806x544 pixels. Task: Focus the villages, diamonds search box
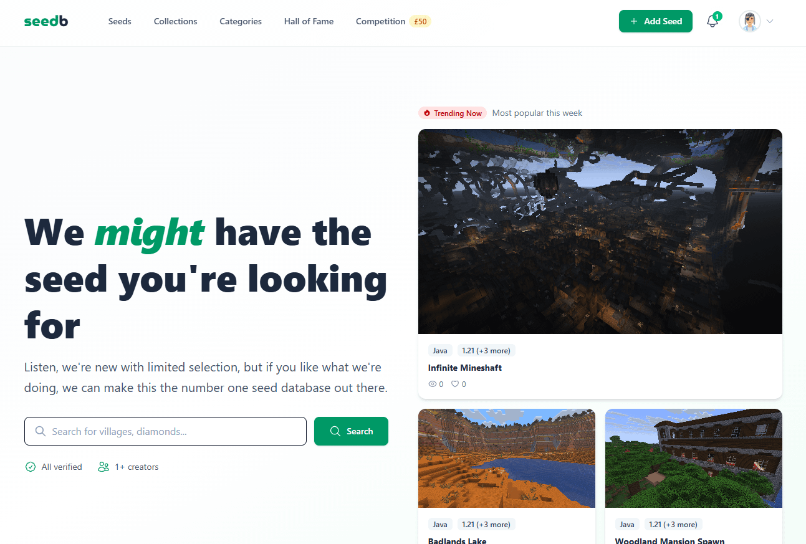point(165,431)
